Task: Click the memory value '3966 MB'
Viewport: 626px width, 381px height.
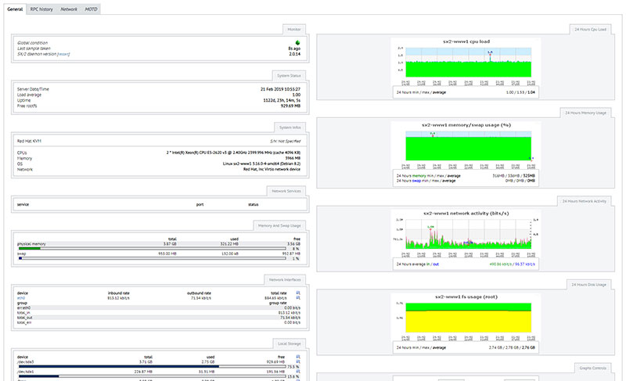Action: tap(293, 158)
